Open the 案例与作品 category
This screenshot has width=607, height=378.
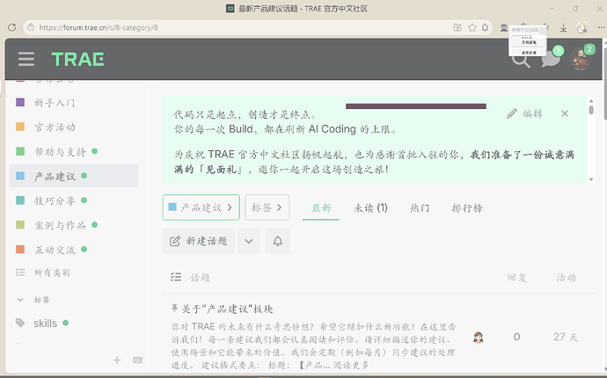pyautogui.click(x=60, y=225)
